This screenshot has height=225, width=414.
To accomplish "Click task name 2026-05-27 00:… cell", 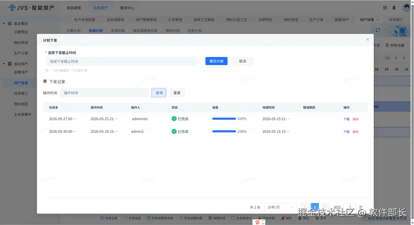I will coord(62,119).
